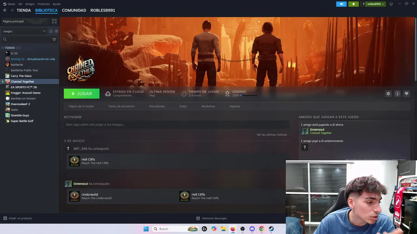Sort games by recent activity clock icon
This screenshot has height=234, width=417.
tap(51, 31)
